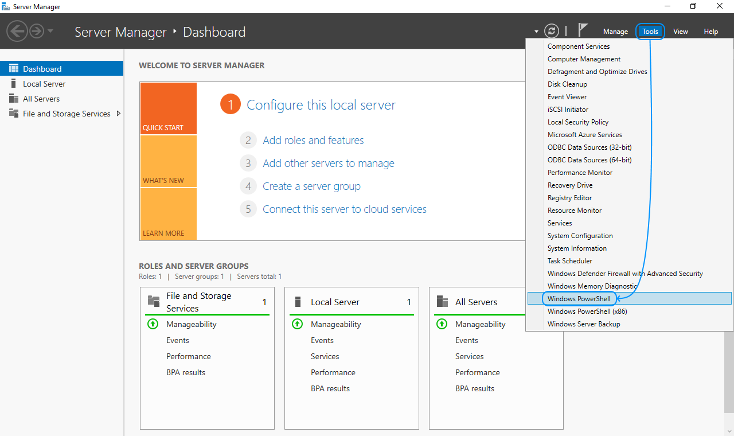The image size is (734, 436).
Task: Select the LEARN MORE tile
Action: pos(168,214)
